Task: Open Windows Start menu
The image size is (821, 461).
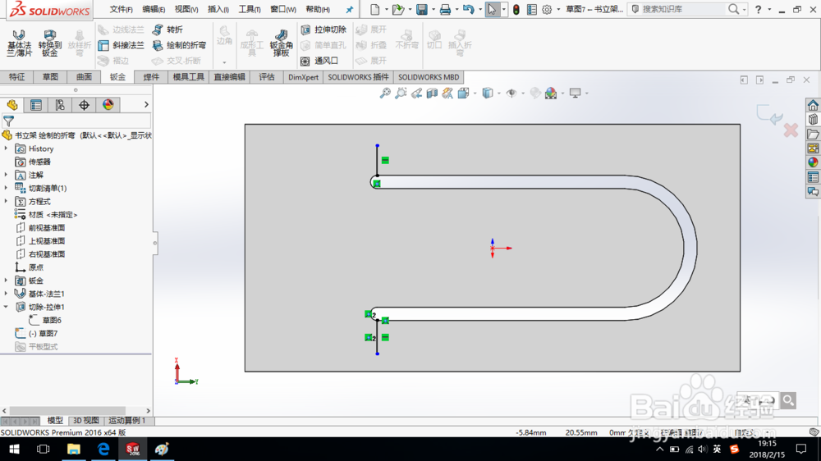Action: pos(14,449)
